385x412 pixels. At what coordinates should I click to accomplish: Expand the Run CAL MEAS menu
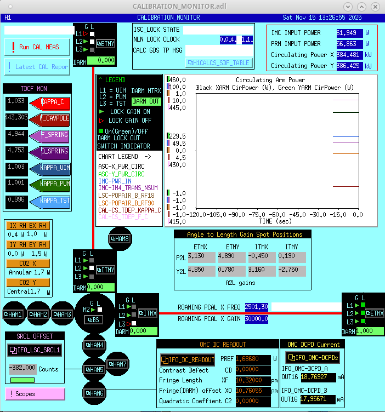[37, 47]
